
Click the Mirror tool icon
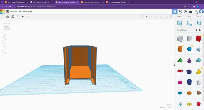(166, 17)
